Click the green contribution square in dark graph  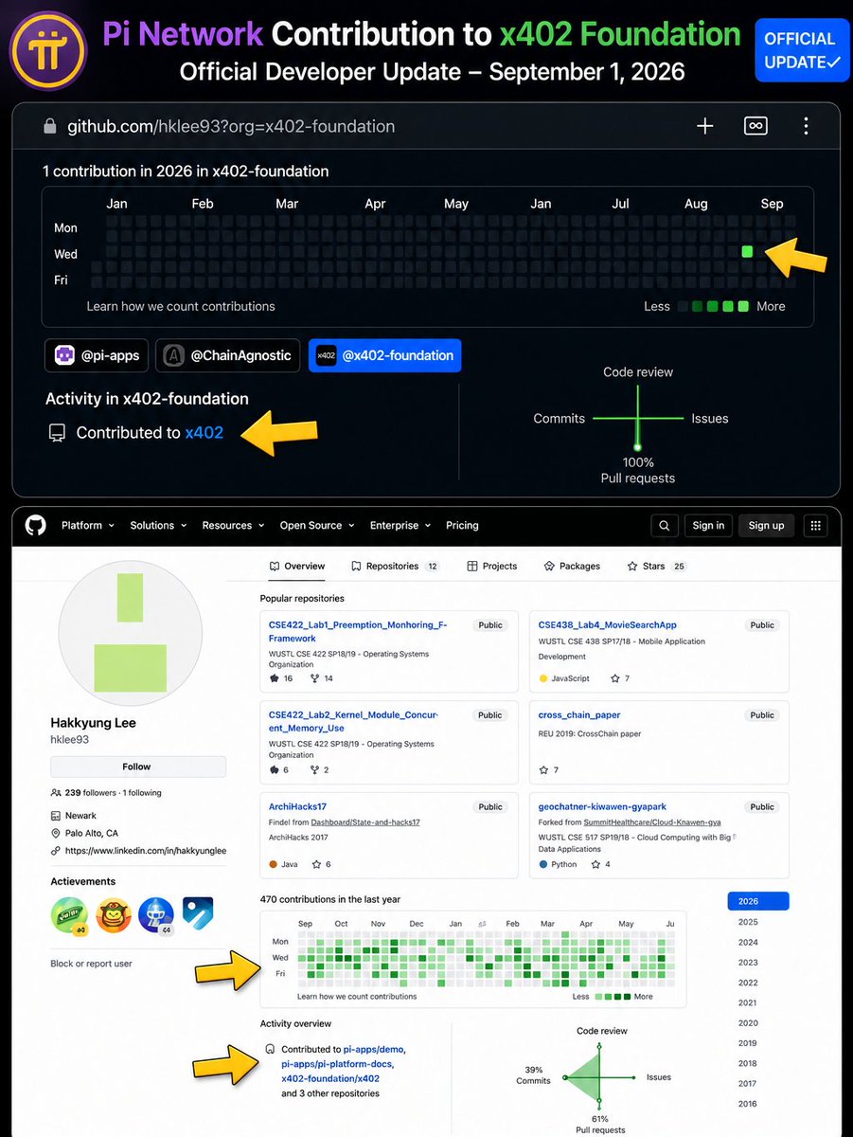click(x=747, y=252)
